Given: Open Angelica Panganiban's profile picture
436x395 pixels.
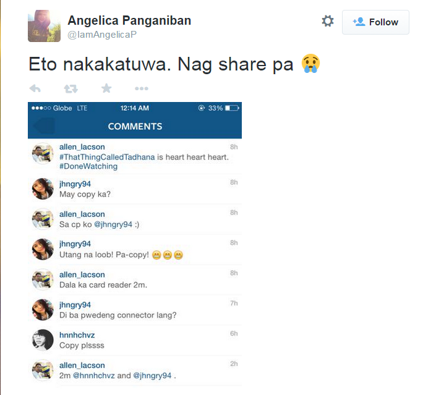Looking at the screenshot, I should pyautogui.click(x=44, y=26).
